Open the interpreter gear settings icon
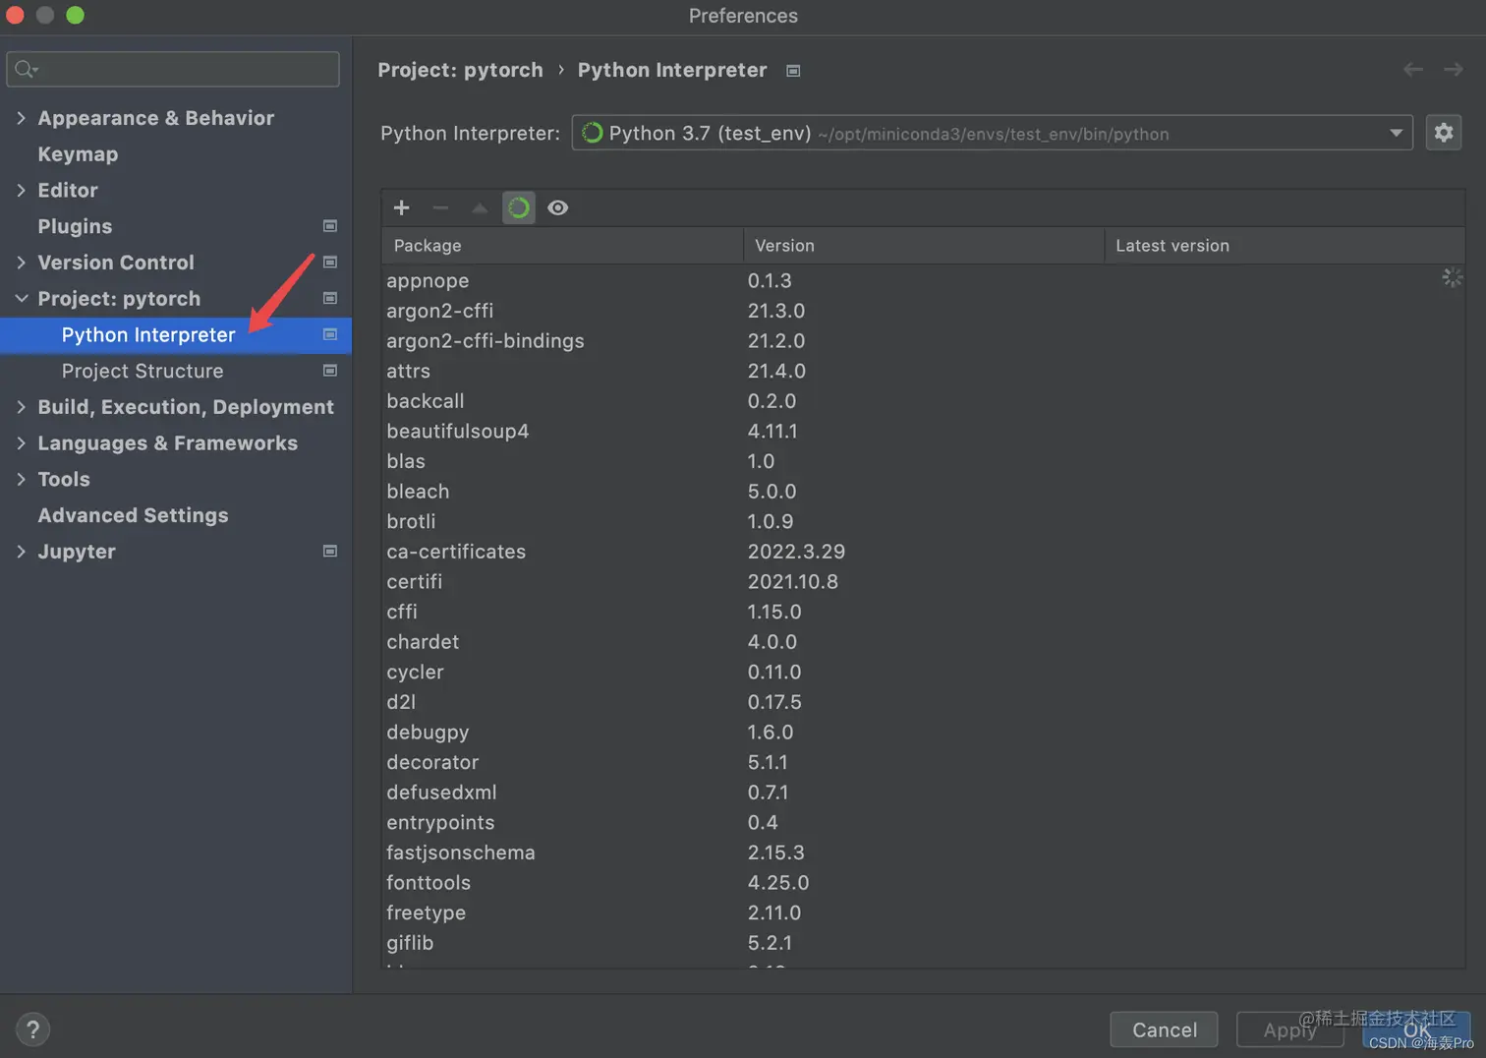This screenshot has height=1058, width=1486. (1443, 133)
